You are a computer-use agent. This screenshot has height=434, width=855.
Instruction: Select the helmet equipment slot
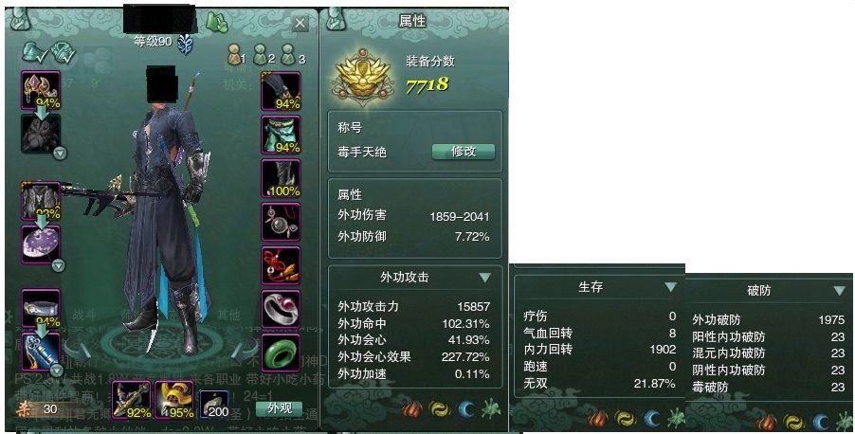point(41,90)
